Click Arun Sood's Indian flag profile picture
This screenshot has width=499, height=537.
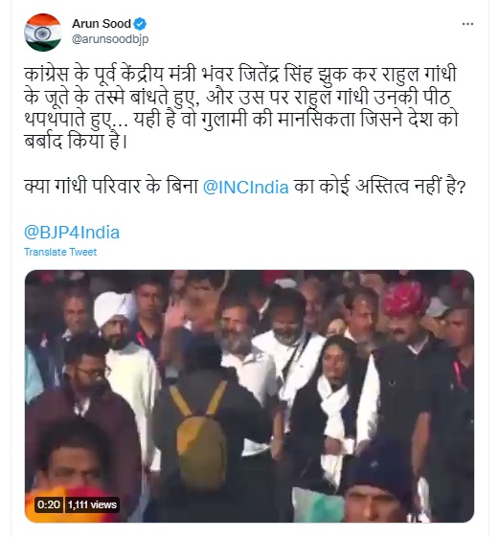(43, 33)
